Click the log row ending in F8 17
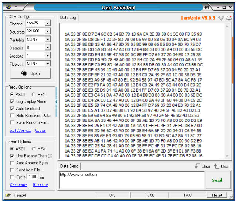 134,80
